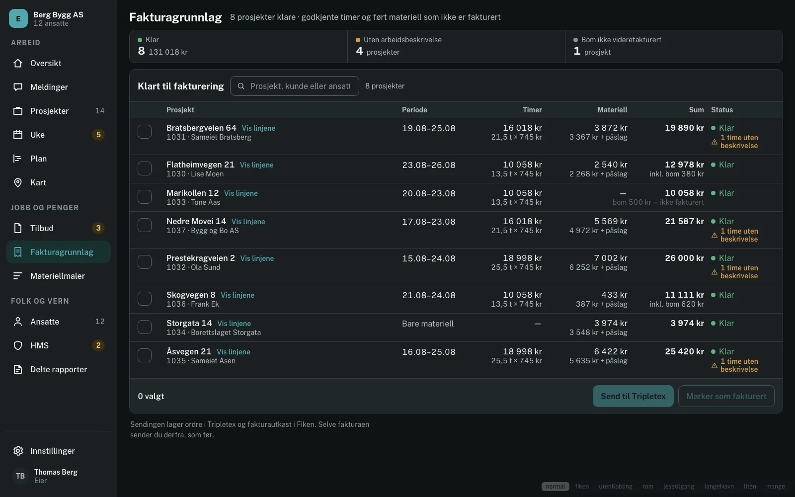Viewport: 795px width, 497px height.
Task: Choose the lesetilgang state option
Action: point(679,487)
